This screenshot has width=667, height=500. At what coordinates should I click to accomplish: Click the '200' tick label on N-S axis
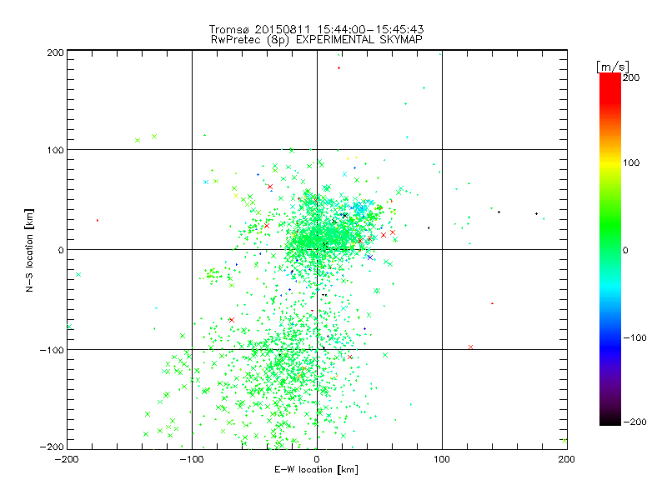tap(55, 52)
